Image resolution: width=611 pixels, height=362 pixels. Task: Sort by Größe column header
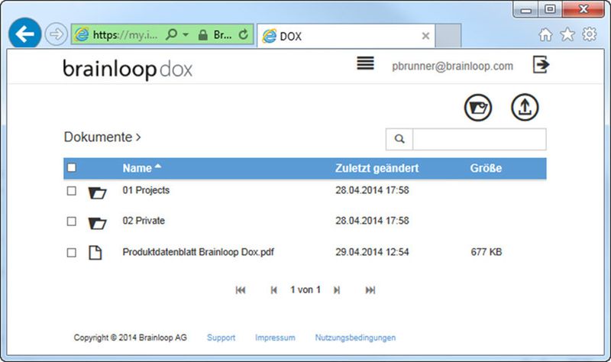tap(486, 168)
